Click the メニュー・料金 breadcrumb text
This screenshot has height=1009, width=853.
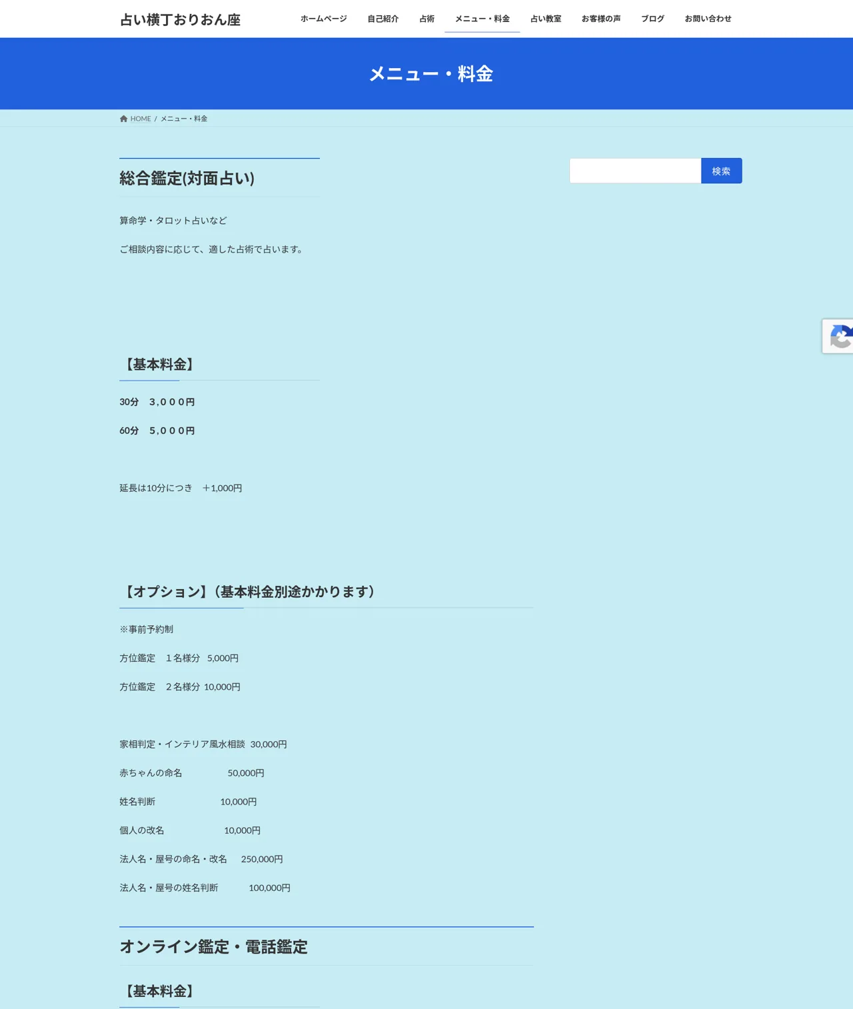184,119
